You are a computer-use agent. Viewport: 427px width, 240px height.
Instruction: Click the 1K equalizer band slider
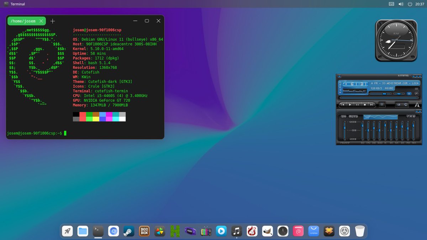click(x=385, y=131)
